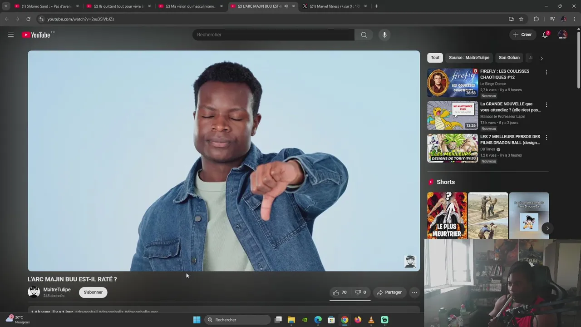Click the video player to pause
Viewport: 581px width, 327px height.
pos(224,161)
